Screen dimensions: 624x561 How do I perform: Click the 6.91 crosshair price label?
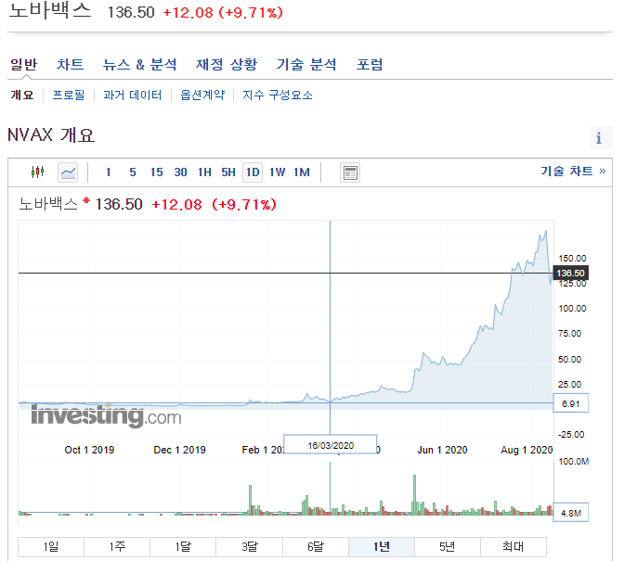(571, 403)
